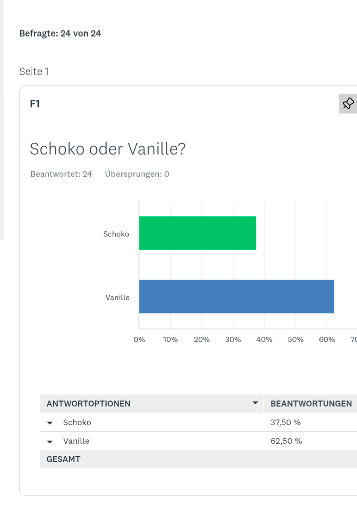Image resolution: width=357 pixels, height=516 pixels.
Task: Select the Schoko answer option in table
Action: 77,422
